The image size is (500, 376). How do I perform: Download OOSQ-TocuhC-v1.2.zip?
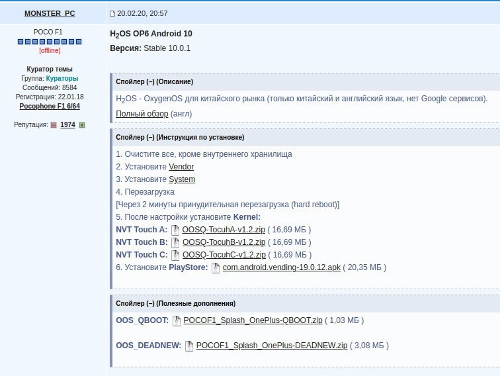[x=224, y=255]
